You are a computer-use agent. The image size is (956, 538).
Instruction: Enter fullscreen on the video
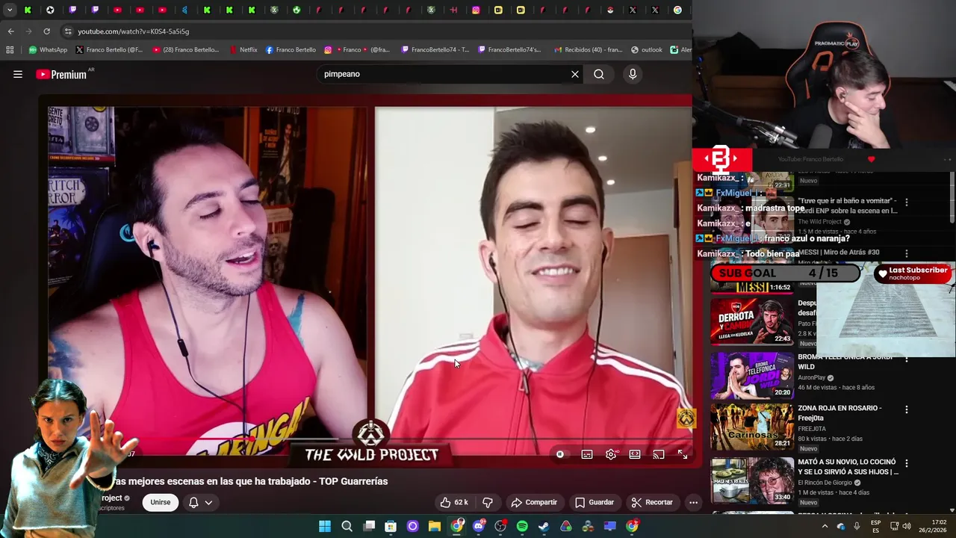point(683,454)
